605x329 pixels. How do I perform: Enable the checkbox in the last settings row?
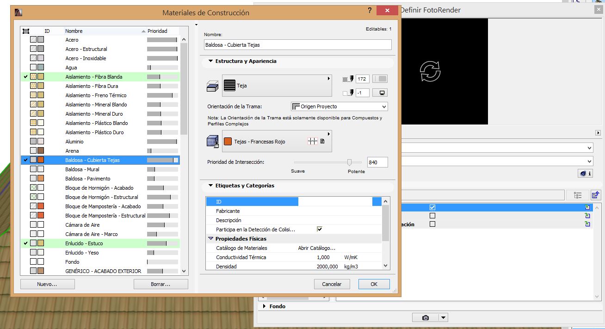(432, 224)
